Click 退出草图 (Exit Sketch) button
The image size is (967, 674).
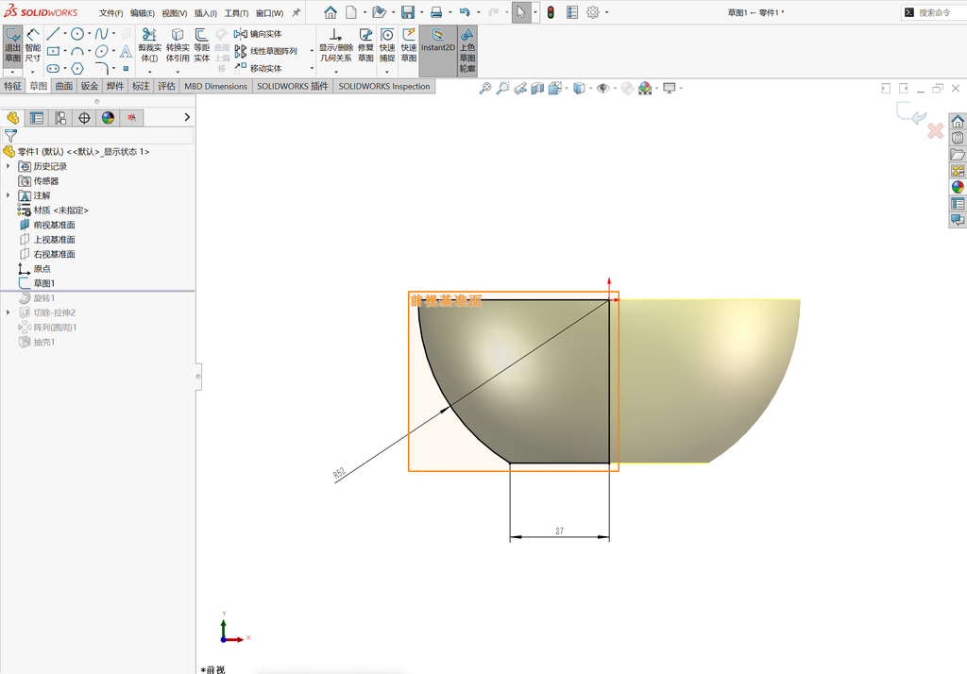coord(13,45)
